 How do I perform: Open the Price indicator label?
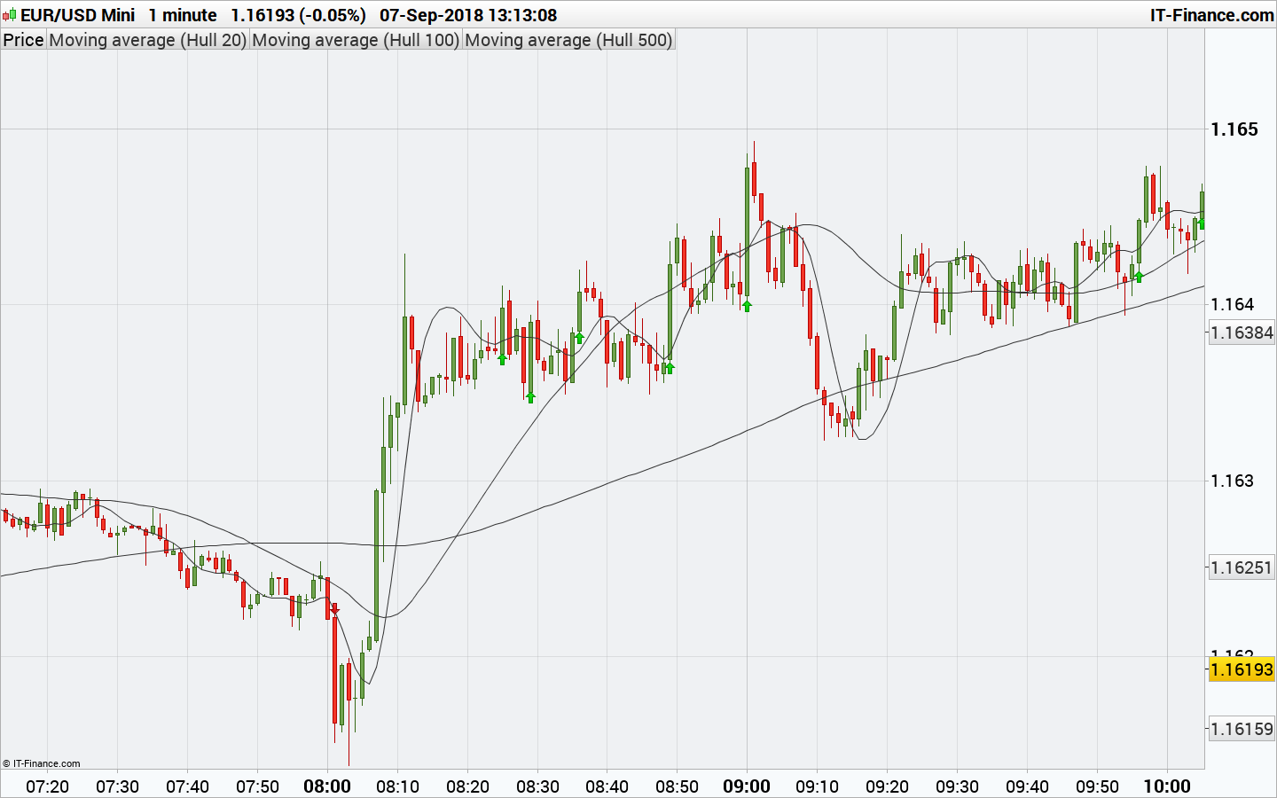24,40
